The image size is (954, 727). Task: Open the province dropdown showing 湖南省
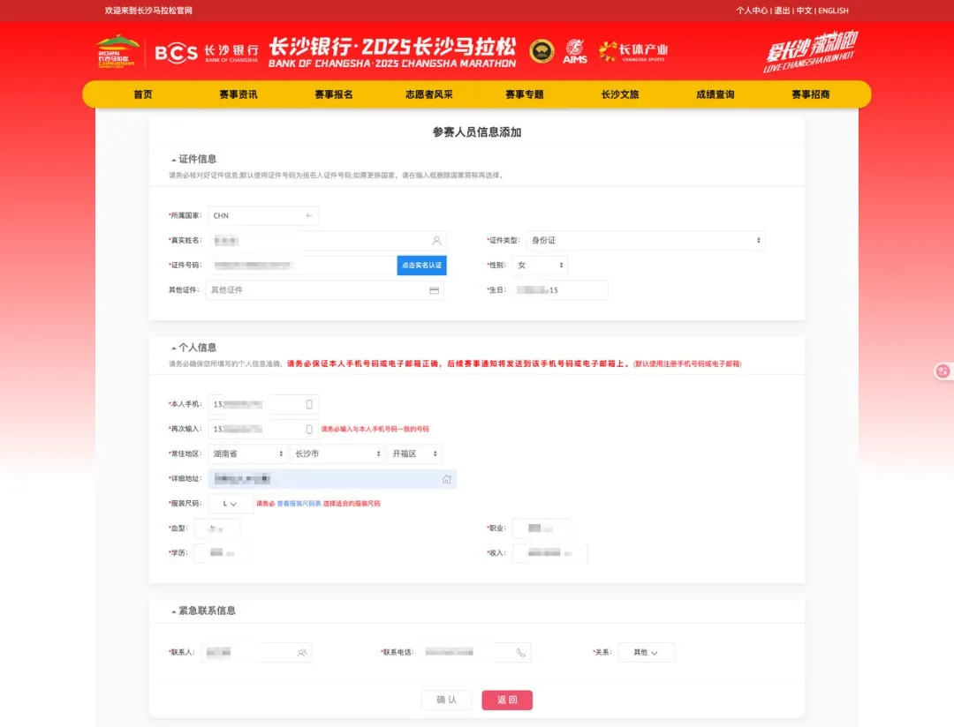coord(247,454)
